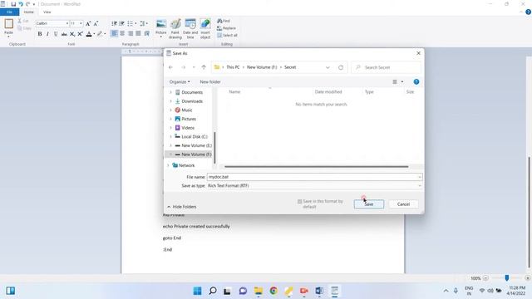Viewport: 532px width, 299px height.
Task: Switch to the Home tab in WordPad
Action: [29, 12]
